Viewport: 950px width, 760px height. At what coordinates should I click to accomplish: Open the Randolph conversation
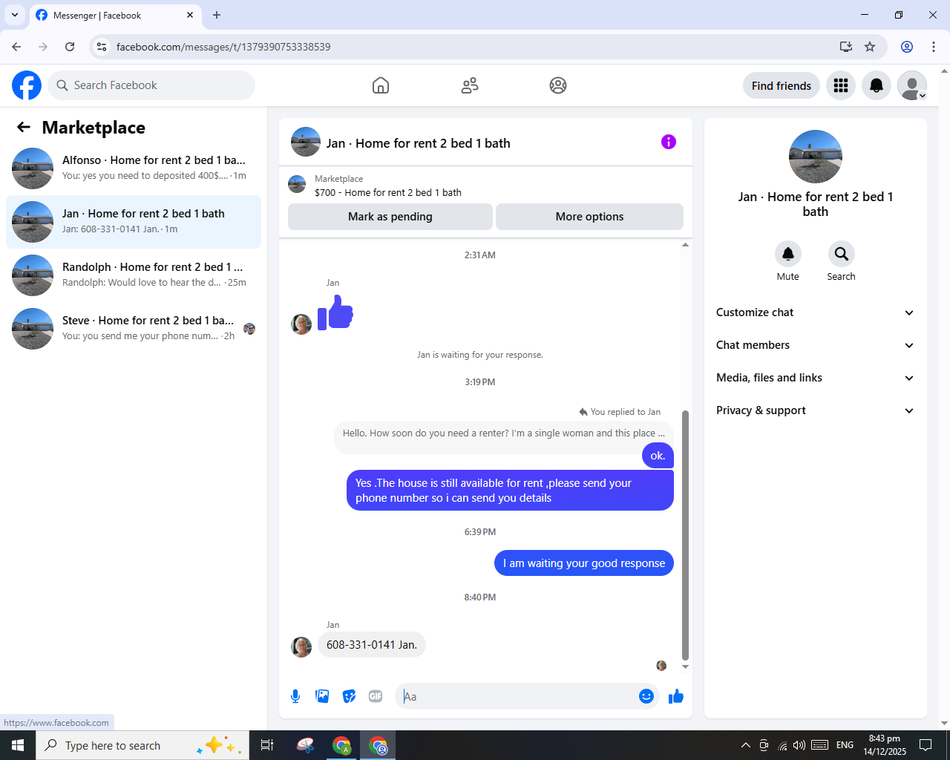coord(134,275)
